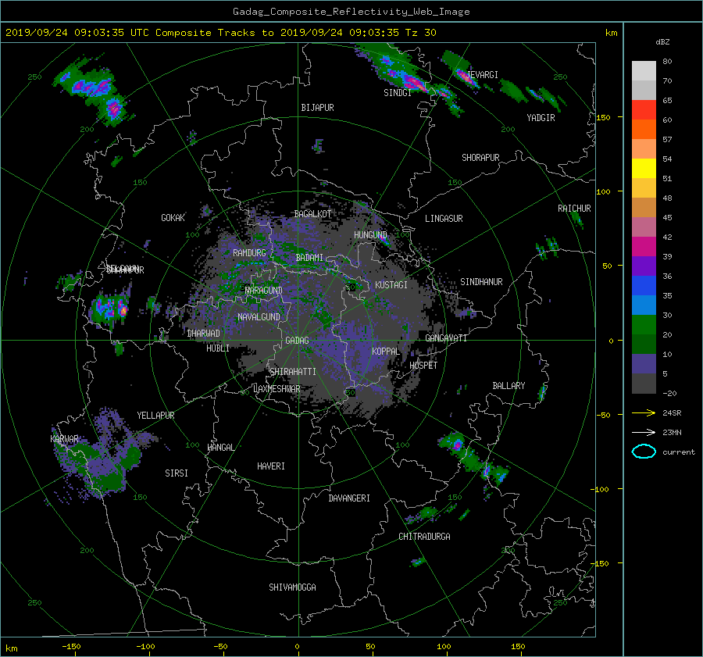This screenshot has height=657, width=703.
Task: Click the HANGAL city label
Action: point(221,448)
